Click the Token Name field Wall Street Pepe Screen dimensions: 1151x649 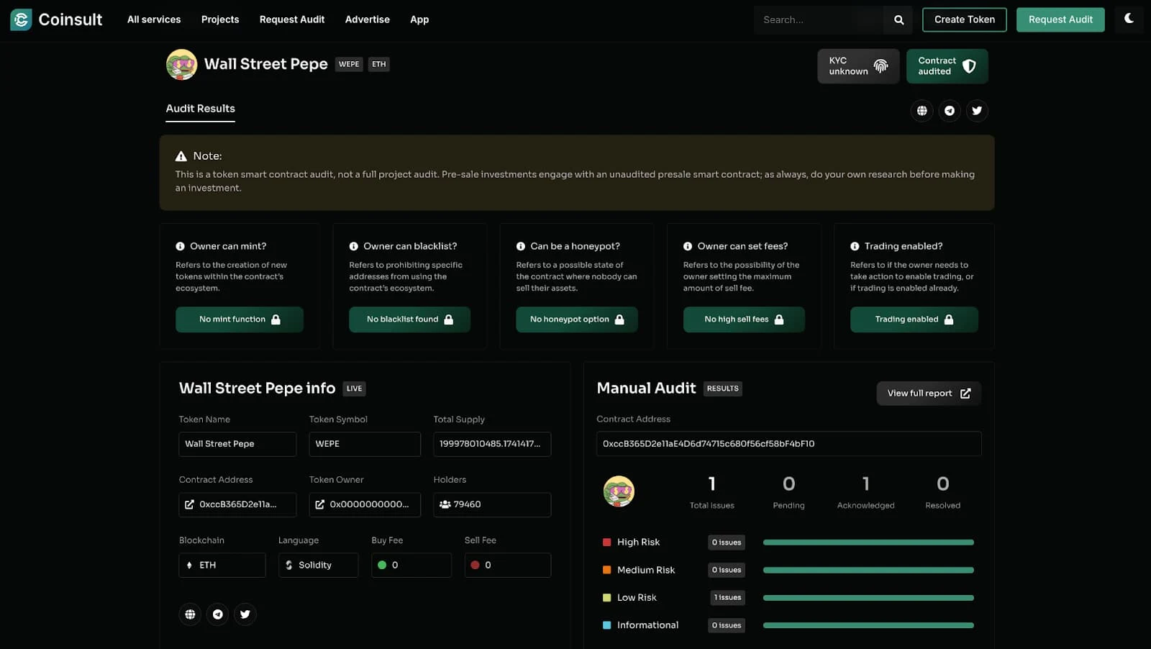point(237,444)
